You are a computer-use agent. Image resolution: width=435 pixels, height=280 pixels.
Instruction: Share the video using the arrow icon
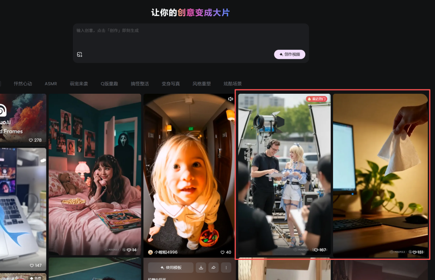[213, 268]
